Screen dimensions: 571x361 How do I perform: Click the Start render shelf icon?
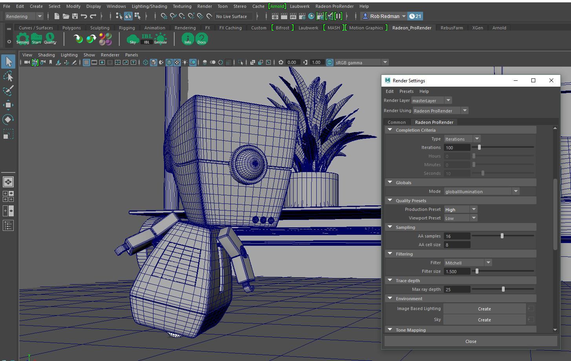pyautogui.click(x=36, y=39)
